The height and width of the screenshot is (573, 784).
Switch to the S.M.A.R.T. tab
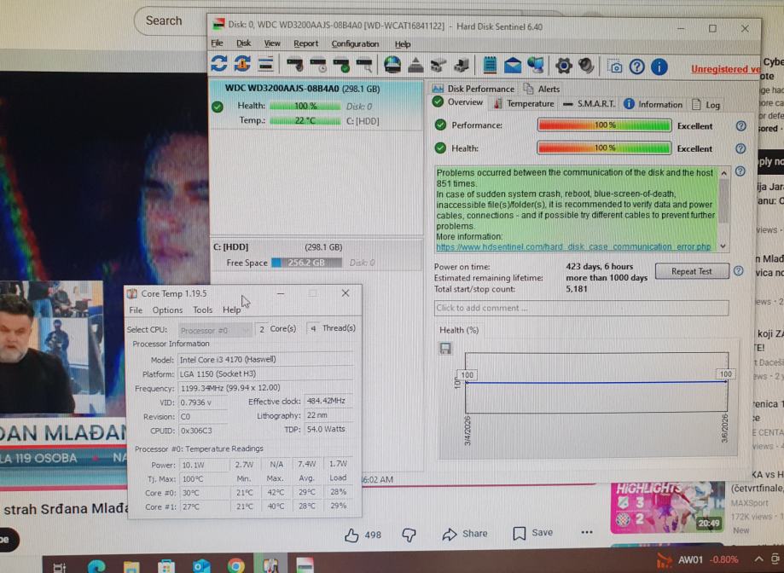pos(589,103)
